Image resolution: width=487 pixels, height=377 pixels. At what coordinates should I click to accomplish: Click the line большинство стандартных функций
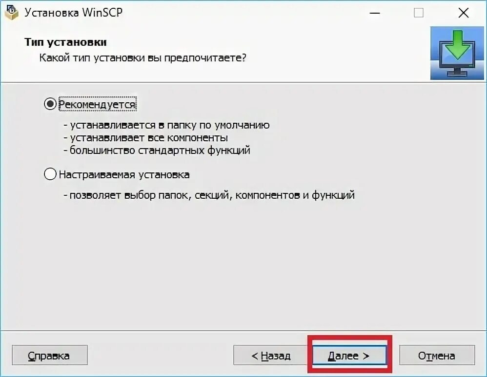pyautogui.click(x=157, y=151)
